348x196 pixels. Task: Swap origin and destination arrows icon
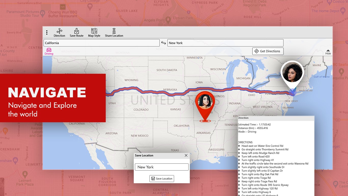[164, 43]
